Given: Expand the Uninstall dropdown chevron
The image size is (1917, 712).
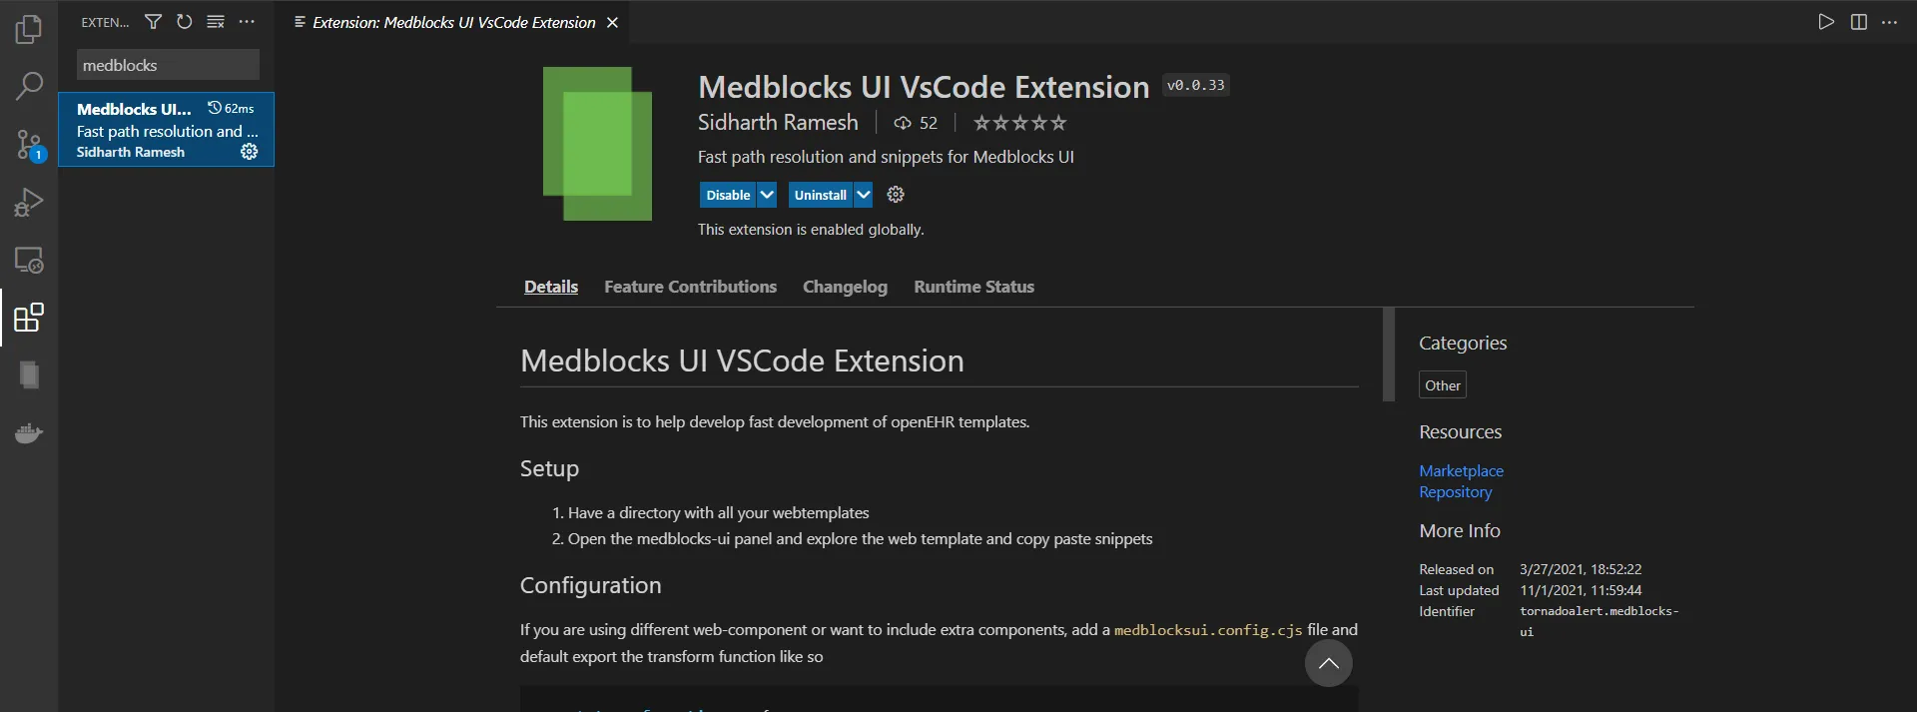Looking at the screenshot, I should point(863,195).
